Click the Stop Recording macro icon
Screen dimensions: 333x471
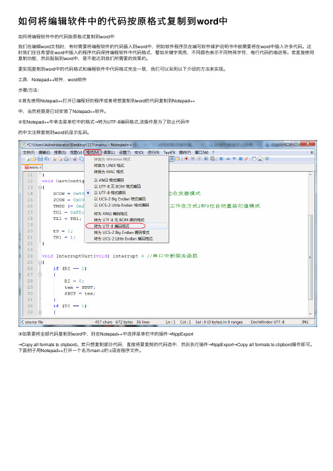pyautogui.click(x=193, y=159)
